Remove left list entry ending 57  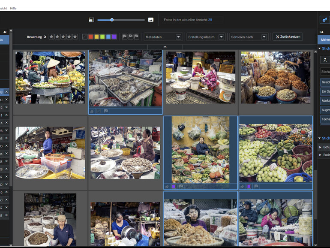tap(6, 207)
